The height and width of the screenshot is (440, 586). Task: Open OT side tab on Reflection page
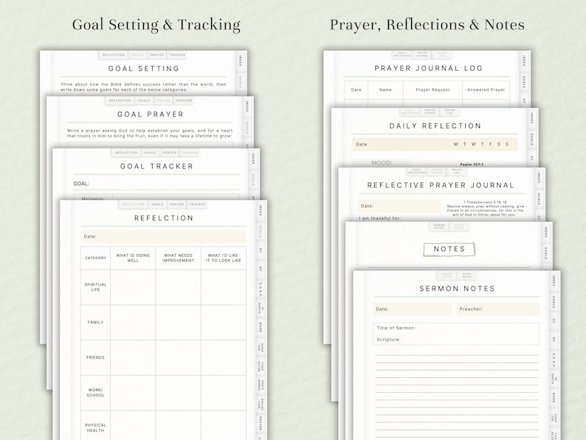pos(261,250)
